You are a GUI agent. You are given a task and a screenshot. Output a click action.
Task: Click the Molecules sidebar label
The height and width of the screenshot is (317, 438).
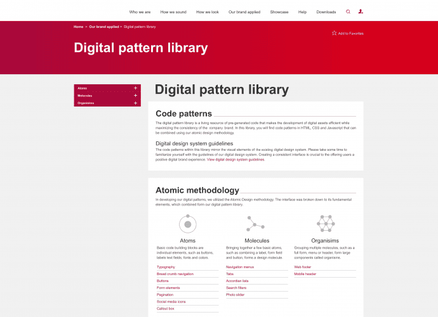[x=84, y=96]
